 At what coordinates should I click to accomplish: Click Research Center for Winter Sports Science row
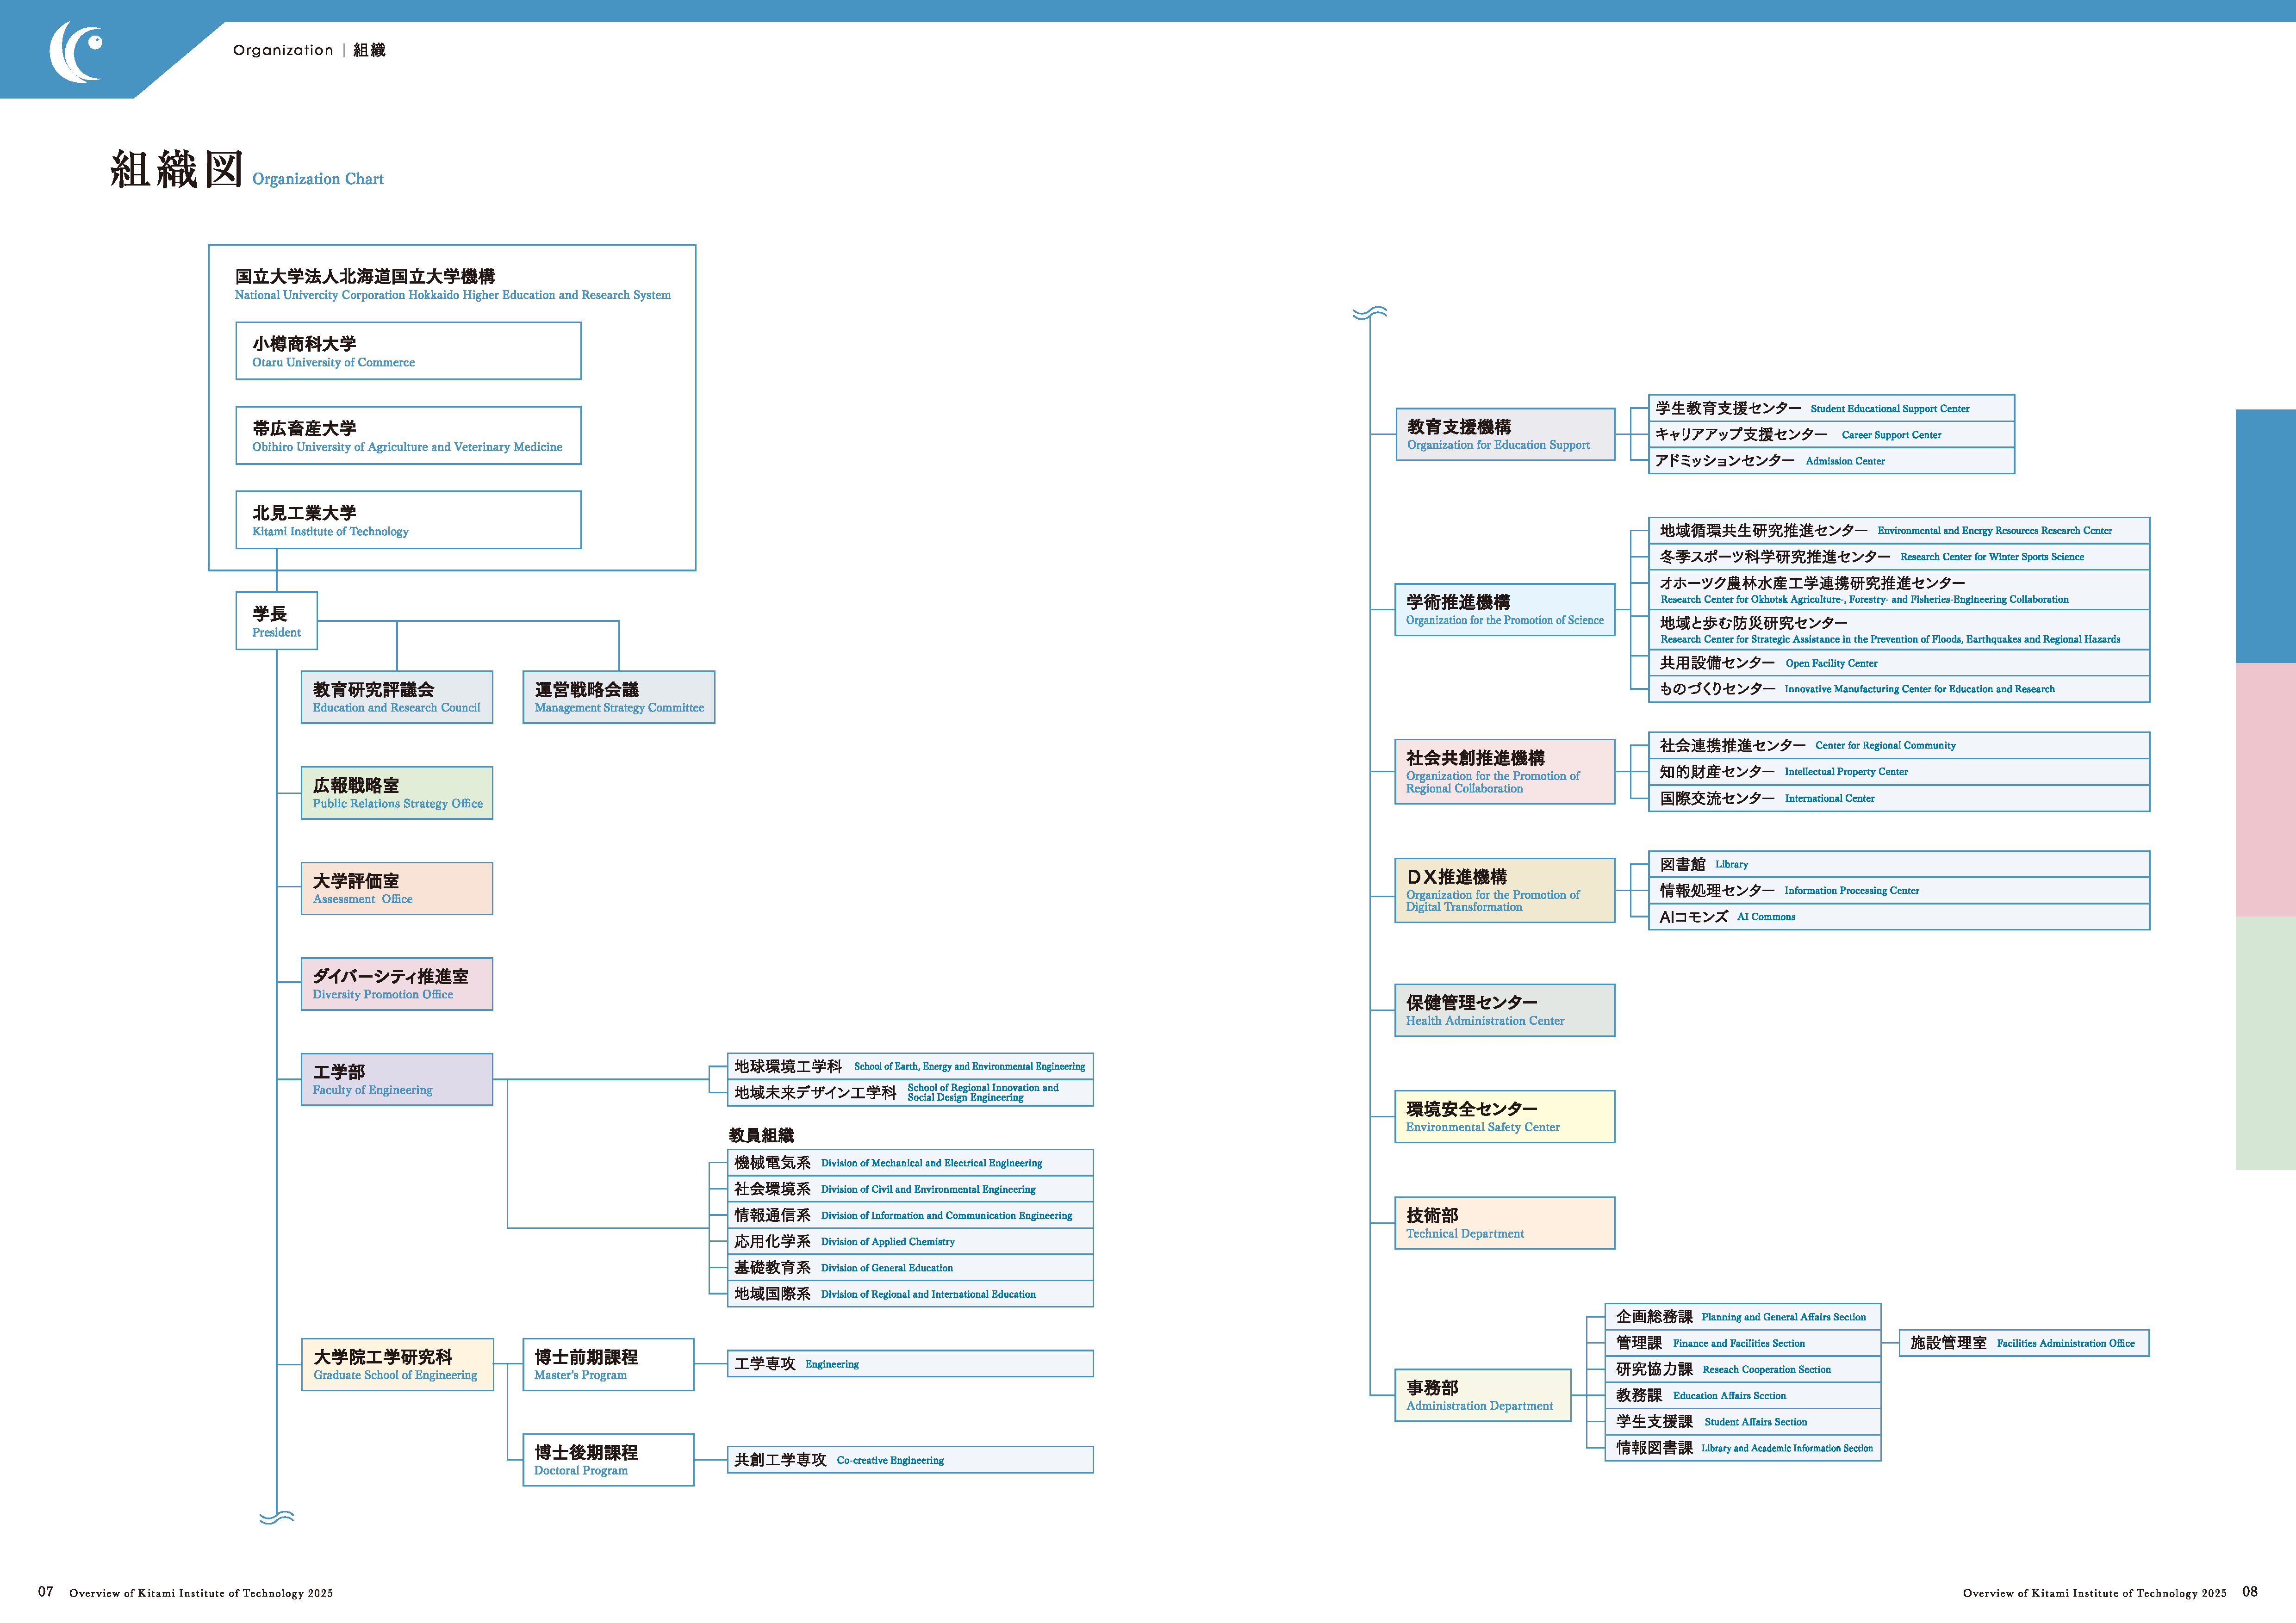[1899, 557]
